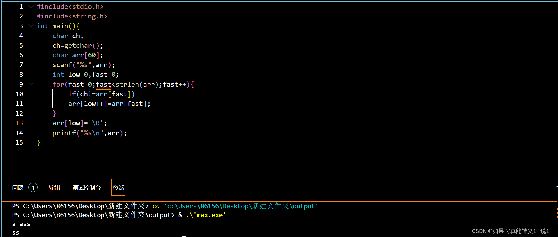Click the char ch; declaration on line 4

[68, 36]
